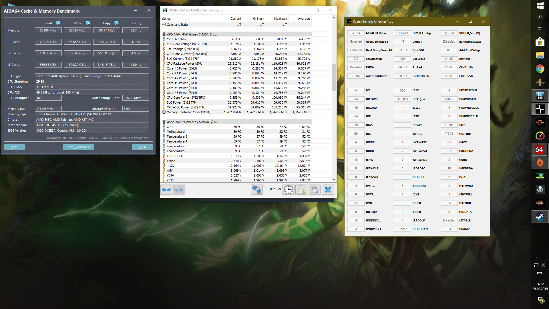Reset the HWiNFO elapsed time clock
This screenshot has width=549, height=309.
pyautogui.click(x=289, y=190)
